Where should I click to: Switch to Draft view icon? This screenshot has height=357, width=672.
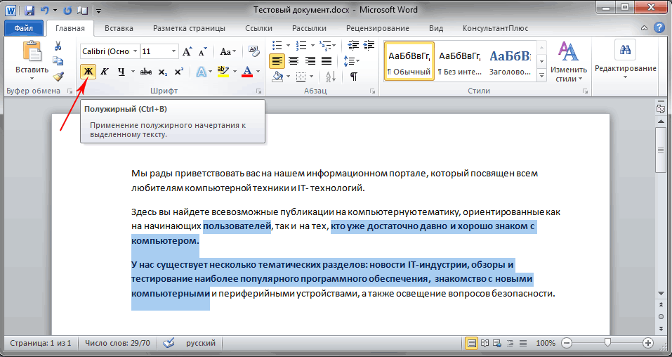[523, 343]
